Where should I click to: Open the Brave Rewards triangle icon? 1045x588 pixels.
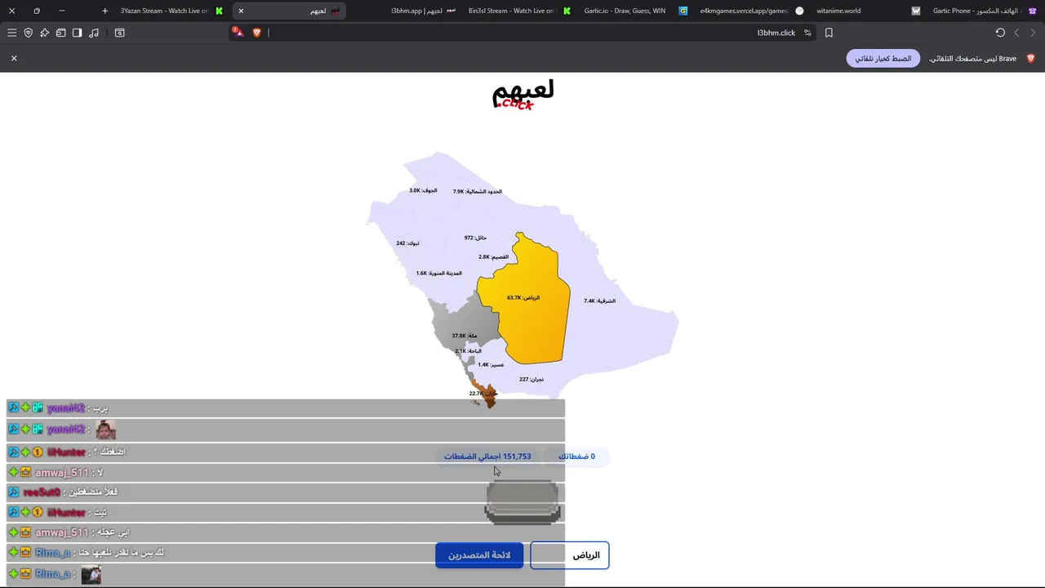click(x=238, y=32)
